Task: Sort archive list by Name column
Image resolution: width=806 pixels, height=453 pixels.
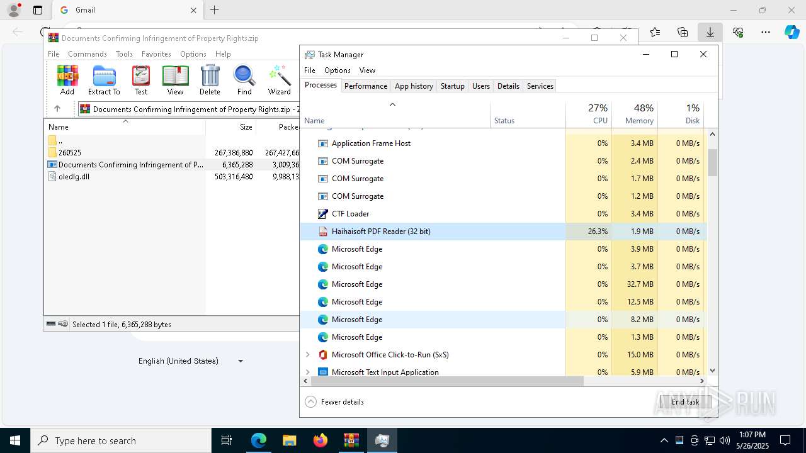Action: click(x=125, y=126)
